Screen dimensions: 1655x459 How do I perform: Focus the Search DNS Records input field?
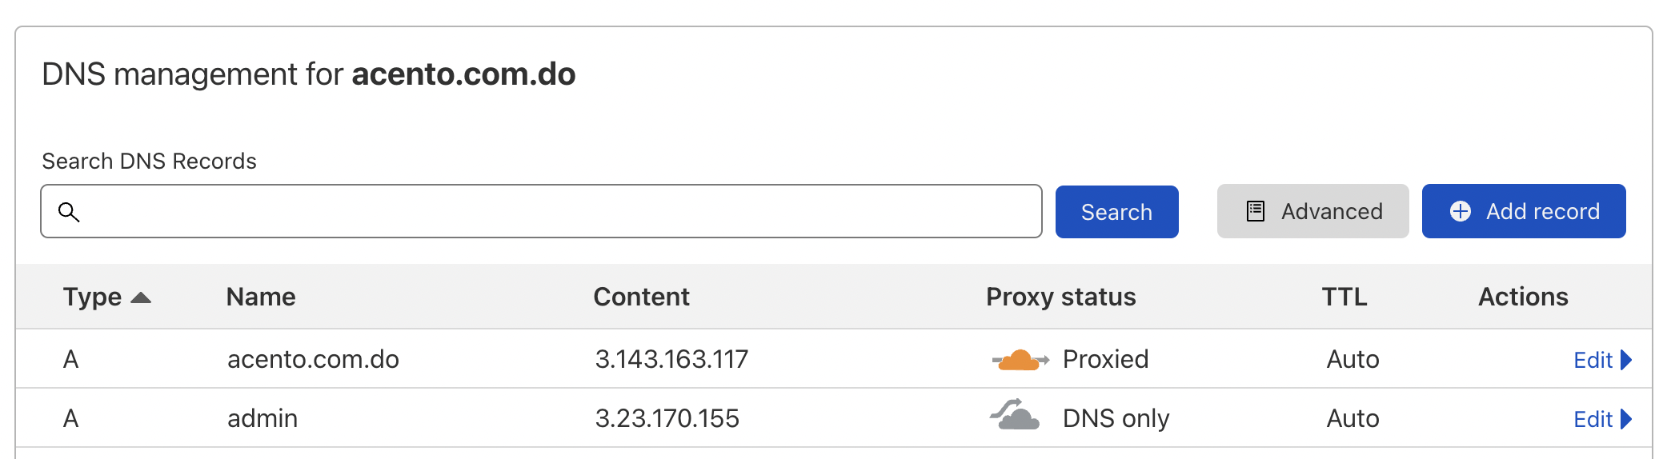(x=552, y=212)
